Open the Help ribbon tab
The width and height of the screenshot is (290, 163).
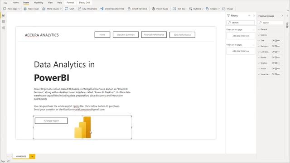(x=59, y=3)
